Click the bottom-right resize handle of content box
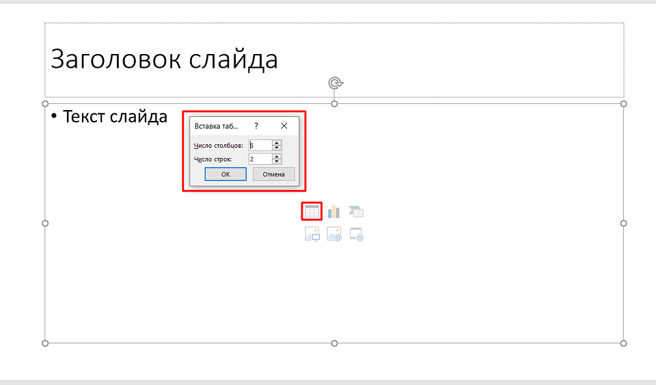Image resolution: width=656 pixels, height=385 pixels. point(623,343)
